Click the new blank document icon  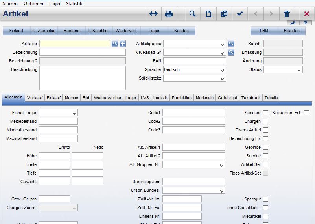[x=208, y=14]
